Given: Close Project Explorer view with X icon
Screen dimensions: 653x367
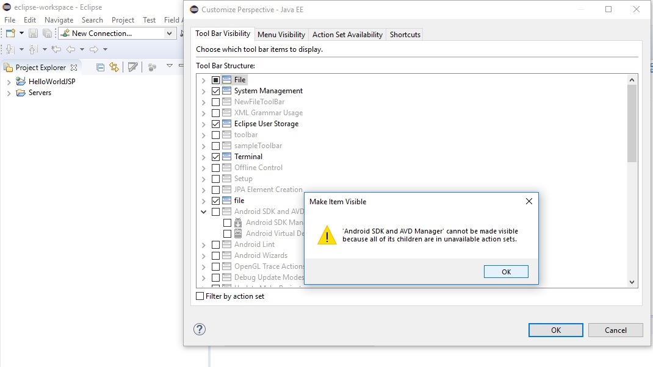Looking at the screenshot, I should point(74,68).
